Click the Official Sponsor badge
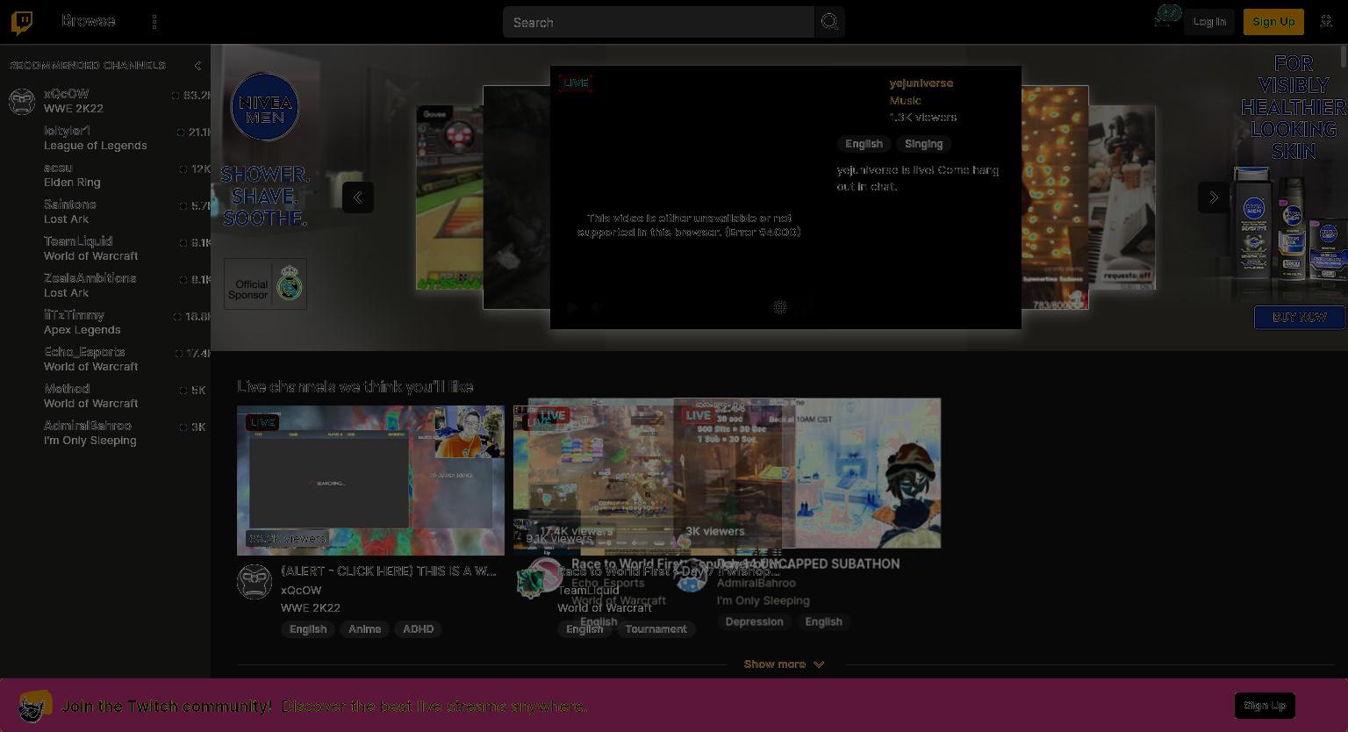Image resolution: width=1348 pixels, height=732 pixels. tap(265, 283)
